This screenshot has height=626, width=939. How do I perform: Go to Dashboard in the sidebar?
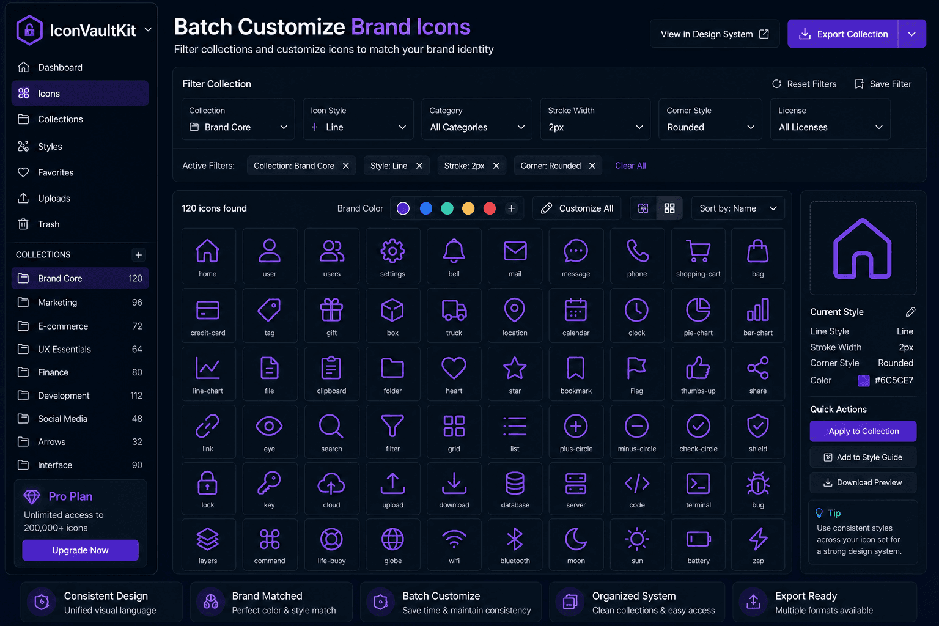tap(80, 67)
